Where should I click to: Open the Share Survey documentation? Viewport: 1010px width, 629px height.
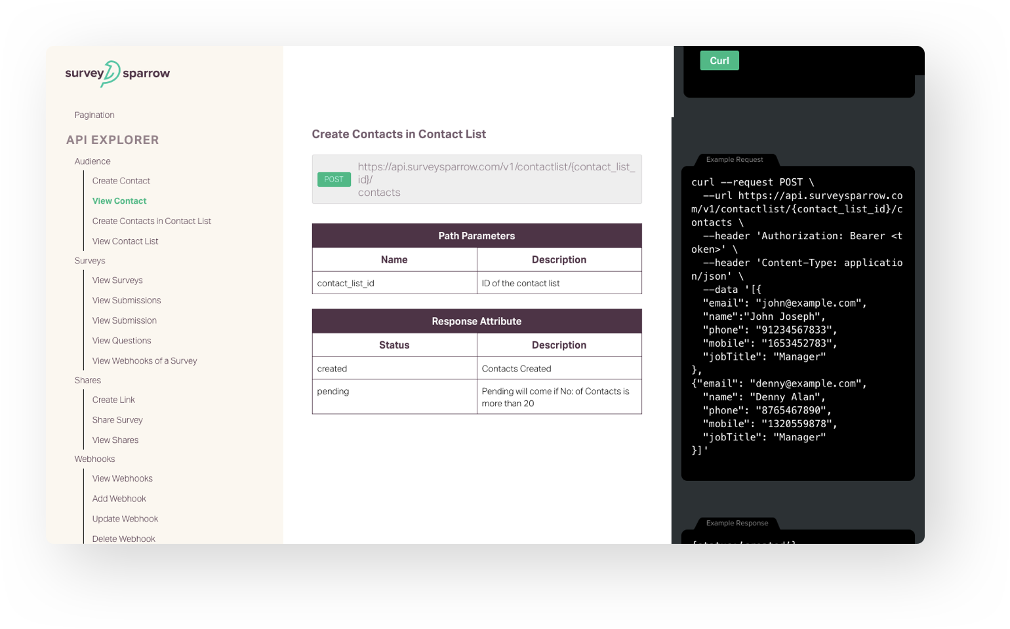pos(117,419)
